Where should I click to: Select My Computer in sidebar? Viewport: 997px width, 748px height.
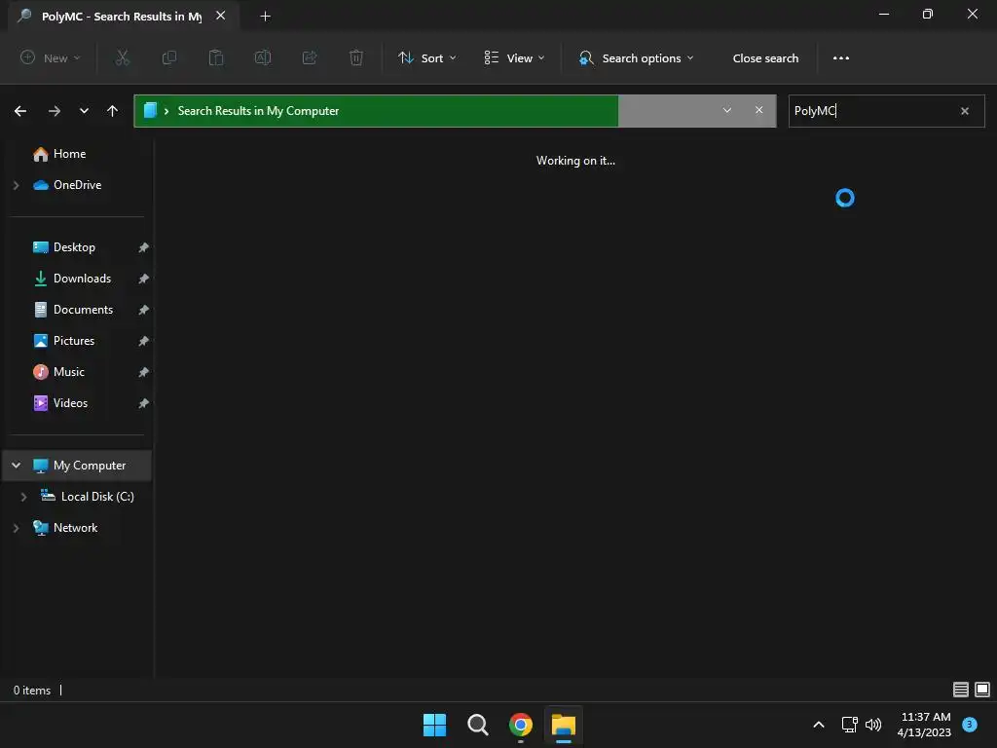coord(79,465)
